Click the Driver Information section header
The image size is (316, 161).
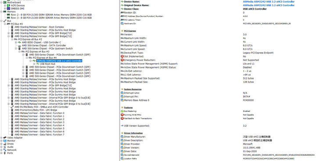(133, 133)
